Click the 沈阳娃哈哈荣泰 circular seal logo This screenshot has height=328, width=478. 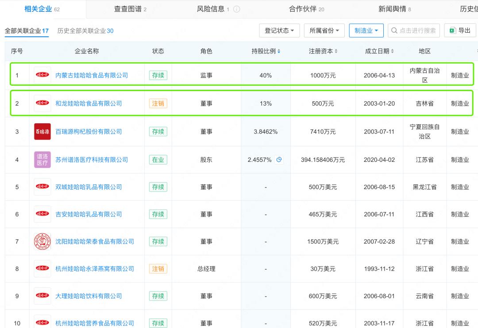click(x=42, y=241)
